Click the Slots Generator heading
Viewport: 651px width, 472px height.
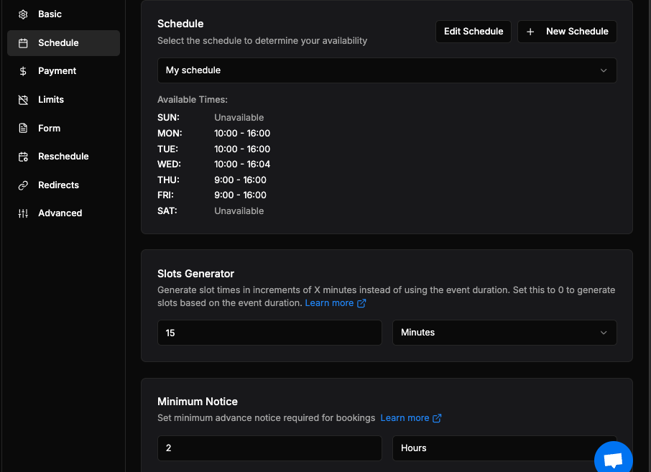(195, 274)
